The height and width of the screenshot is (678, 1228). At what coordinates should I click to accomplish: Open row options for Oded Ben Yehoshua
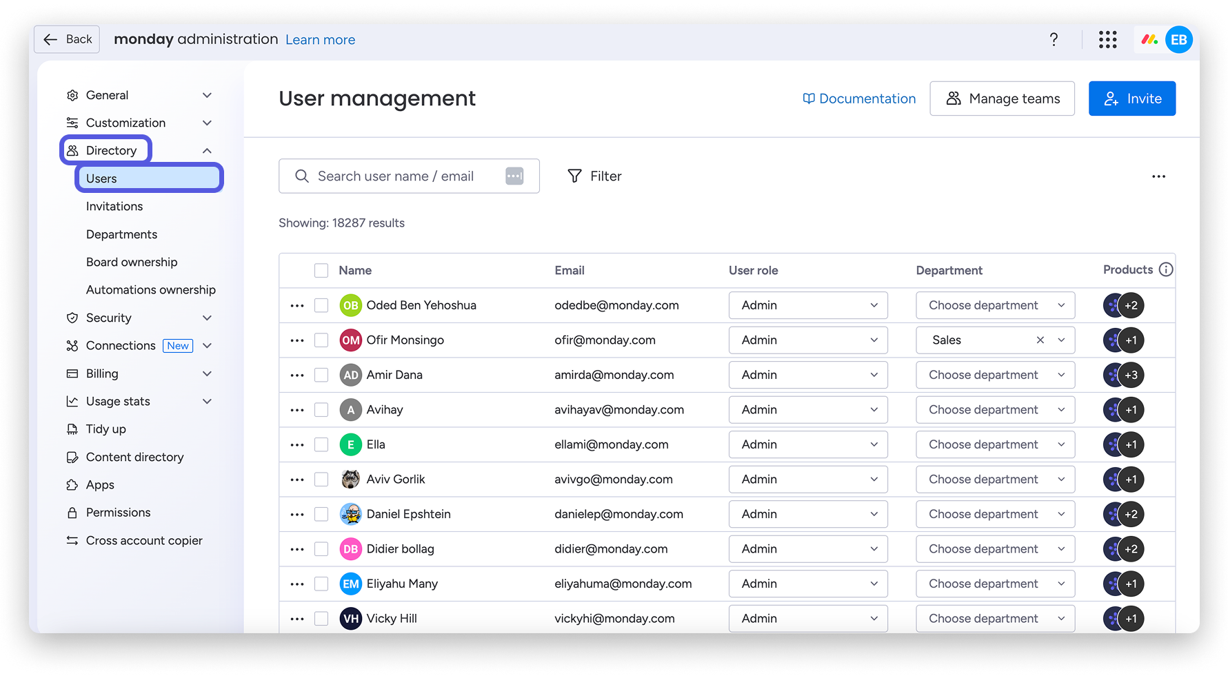pos(297,305)
